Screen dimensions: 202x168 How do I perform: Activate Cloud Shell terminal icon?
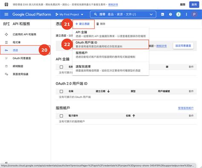[x=162, y=14]
